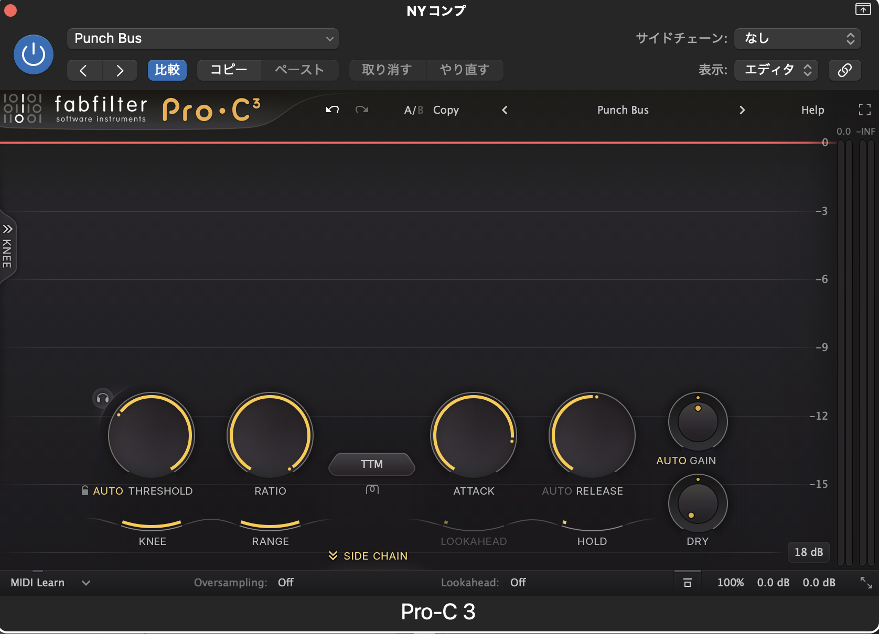Click Copy next to A/B
Viewport: 879px width, 634px height.
coord(446,110)
